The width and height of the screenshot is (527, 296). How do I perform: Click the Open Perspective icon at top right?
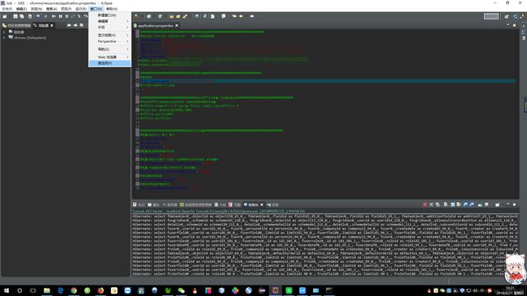coord(507,16)
